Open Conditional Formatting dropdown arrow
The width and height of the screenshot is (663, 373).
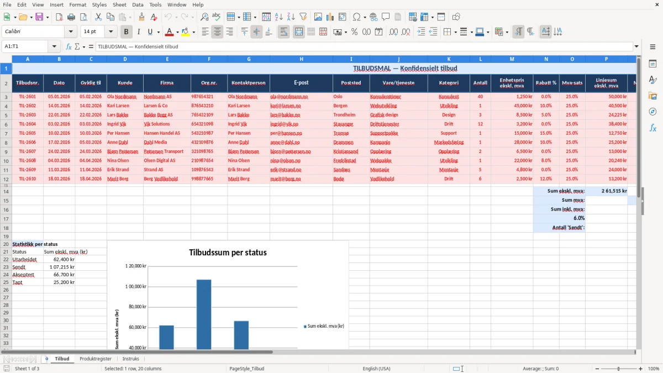(x=507, y=32)
